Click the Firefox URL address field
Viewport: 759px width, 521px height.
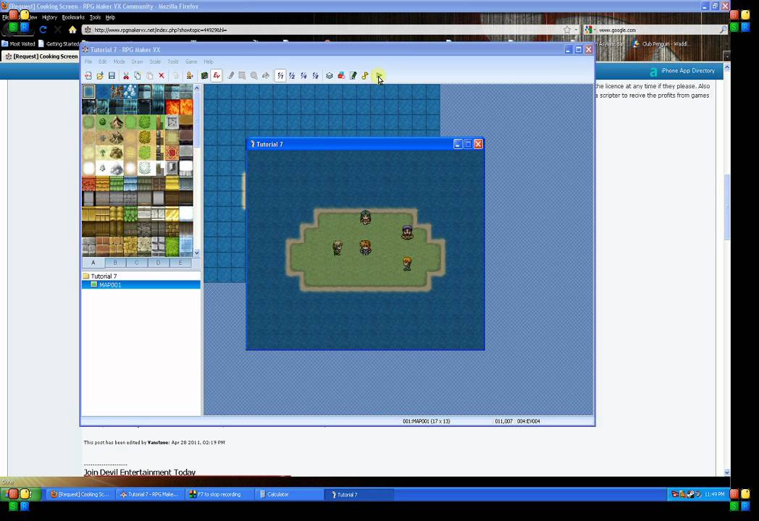[x=324, y=30]
